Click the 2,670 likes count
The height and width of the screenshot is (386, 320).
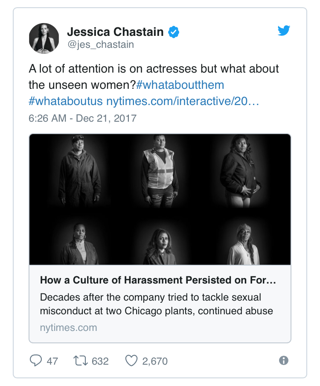coord(155,361)
